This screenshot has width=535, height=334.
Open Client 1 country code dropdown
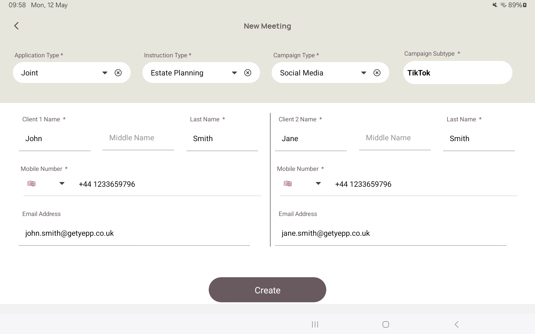click(62, 183)
